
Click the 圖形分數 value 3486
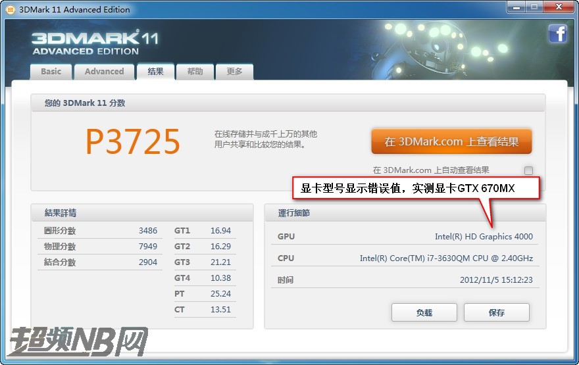(148, 231)
